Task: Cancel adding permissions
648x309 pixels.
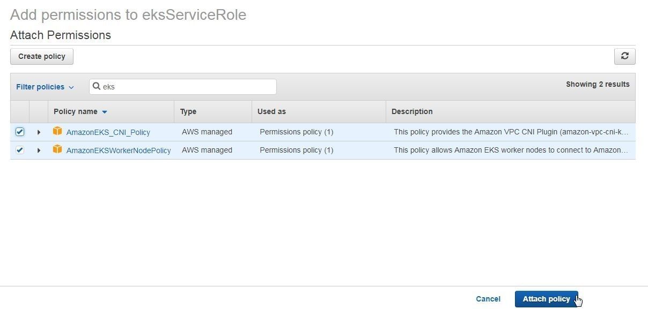Action: 488,299
